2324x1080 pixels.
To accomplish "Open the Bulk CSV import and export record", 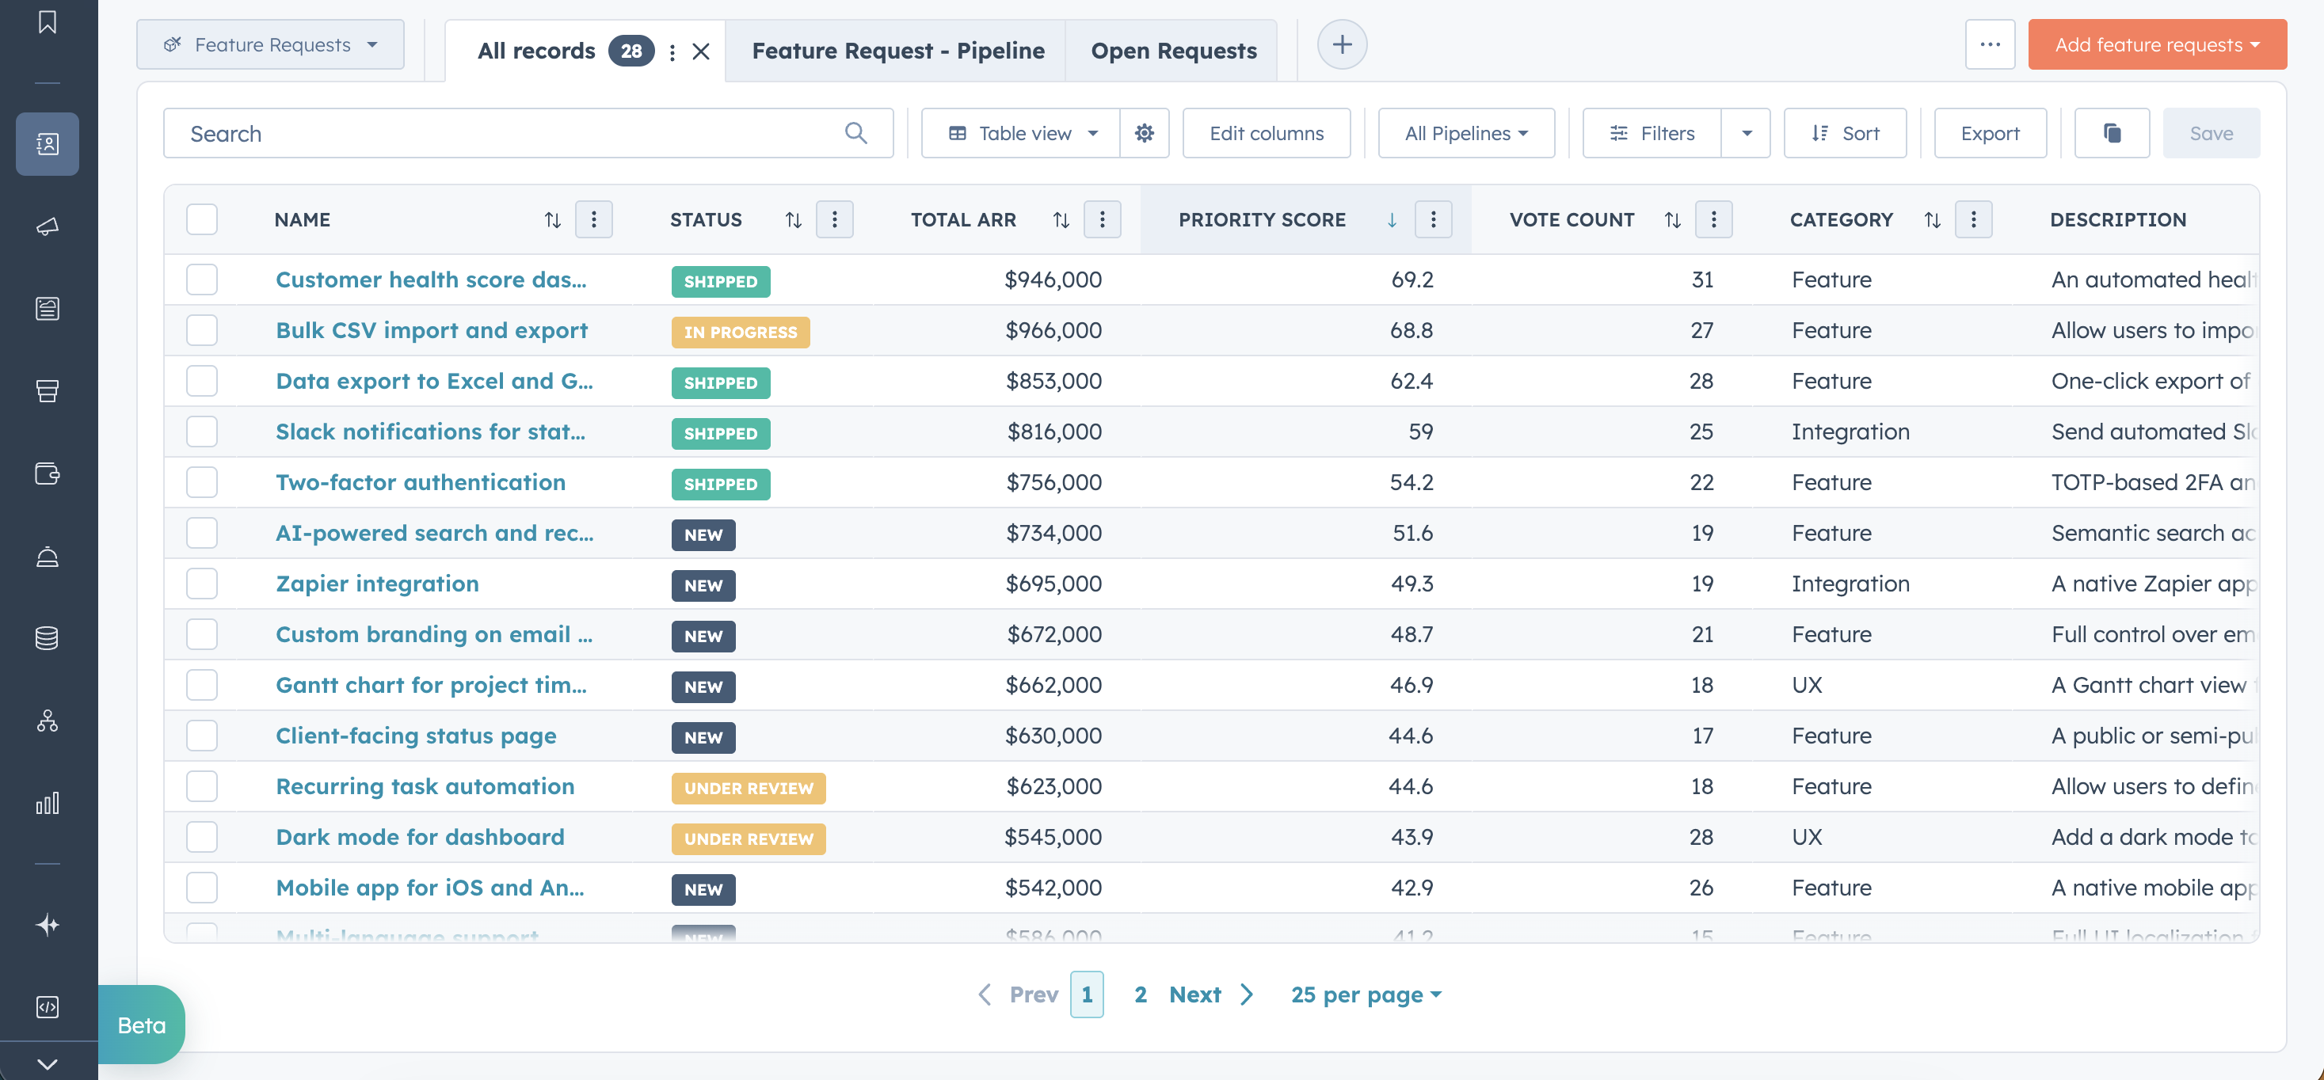I will [x=431, y=330].
